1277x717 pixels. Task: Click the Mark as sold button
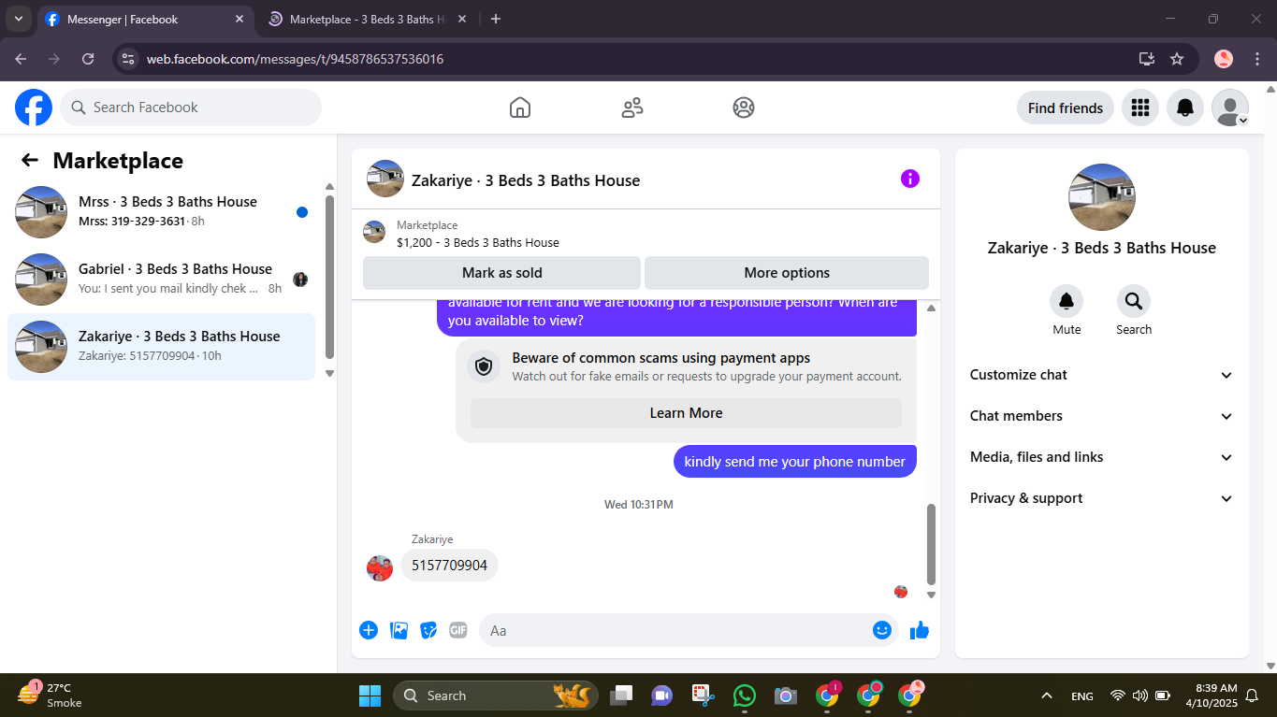point(502,273)
